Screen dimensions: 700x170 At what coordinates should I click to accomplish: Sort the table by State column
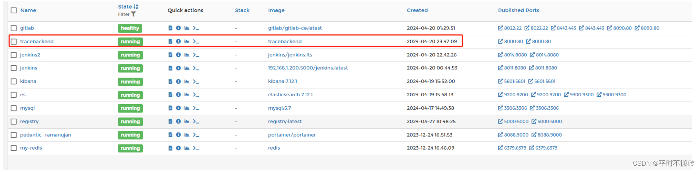(128, 7)
